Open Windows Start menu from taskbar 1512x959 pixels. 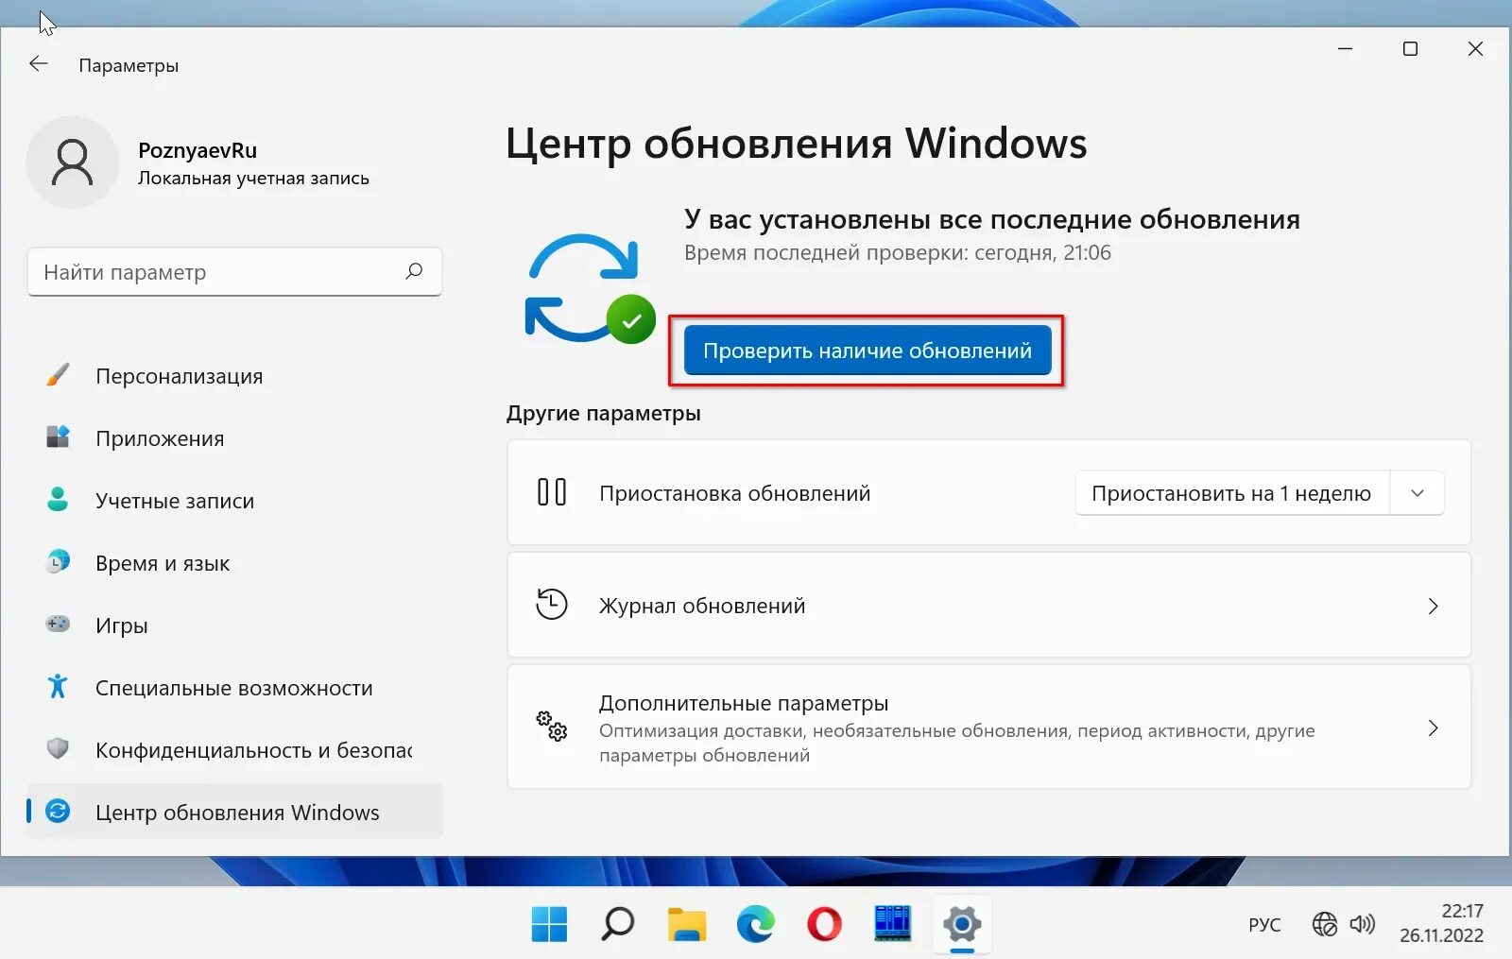click(549, 924)
